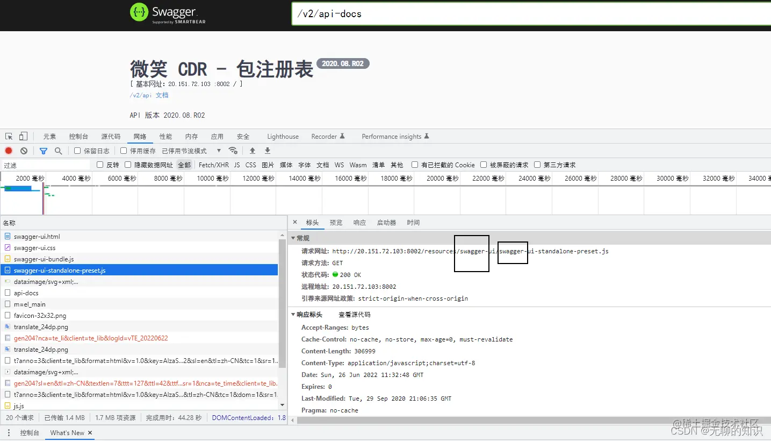Screen dimensions: 771x441
Task: Switch to the 控制台 panel tab
Action: [78, 137]
